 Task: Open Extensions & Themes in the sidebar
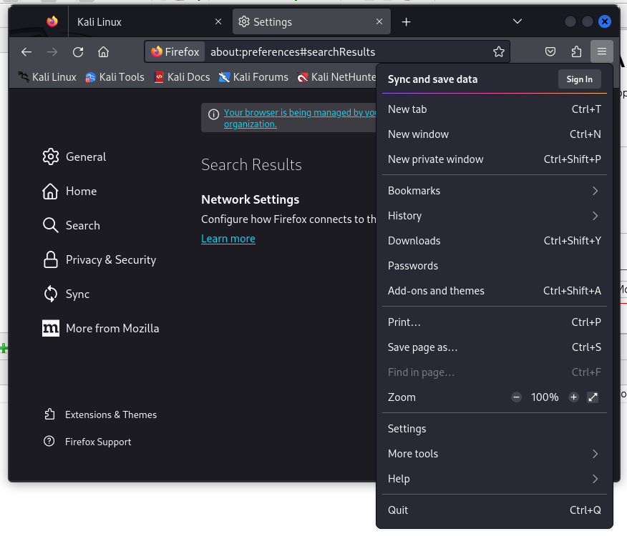100,415
